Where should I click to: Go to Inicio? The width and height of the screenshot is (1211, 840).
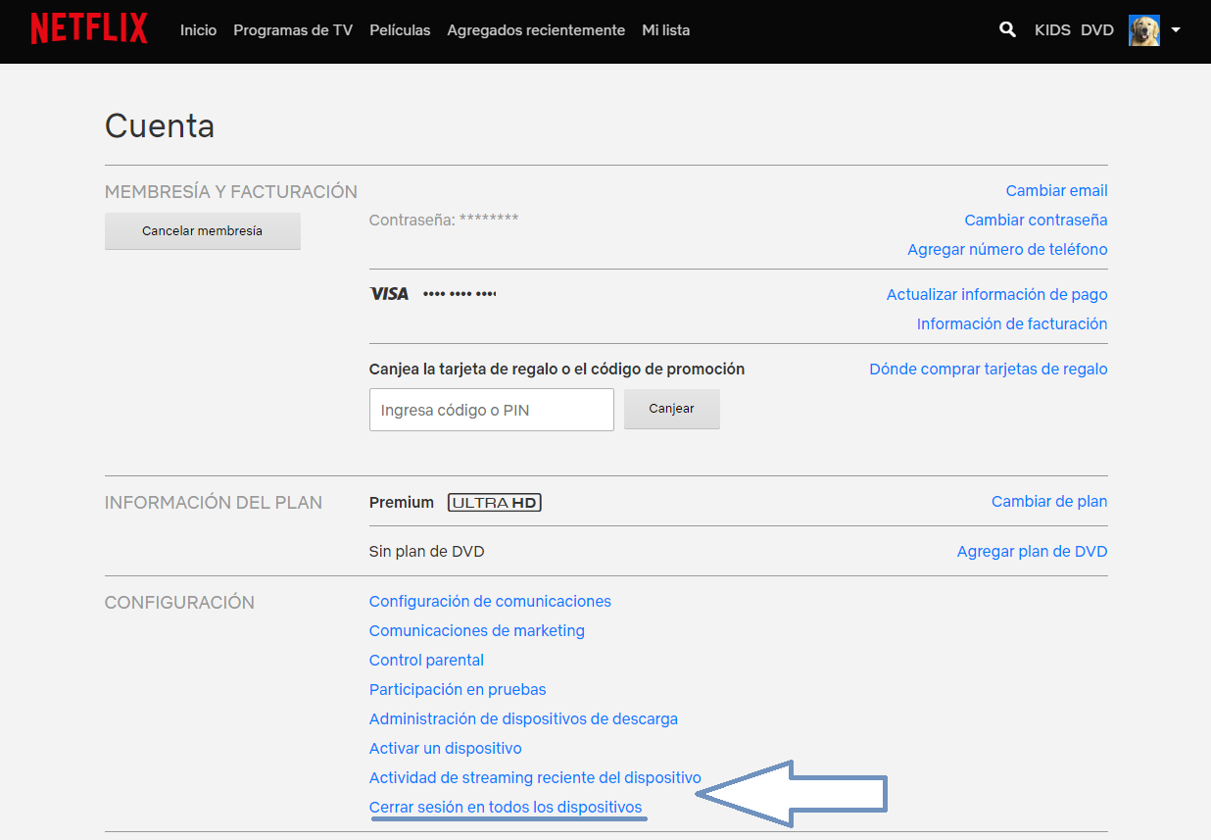click(x=199, y=30)
